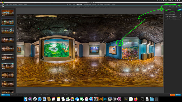The height and width of the screenshot is (102, 182).
Task: Open App Store from the dock
Action: click(x=91, y=99)
